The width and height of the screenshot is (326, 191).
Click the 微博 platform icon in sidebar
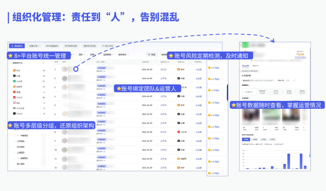[14, 92]
